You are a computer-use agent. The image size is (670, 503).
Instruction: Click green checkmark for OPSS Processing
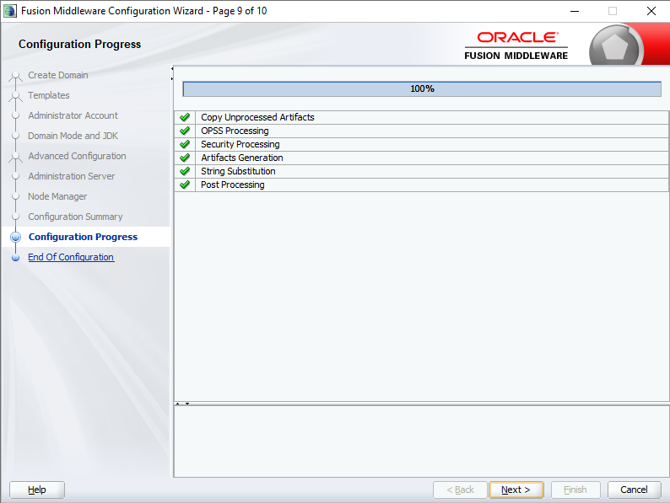[185, 131]
